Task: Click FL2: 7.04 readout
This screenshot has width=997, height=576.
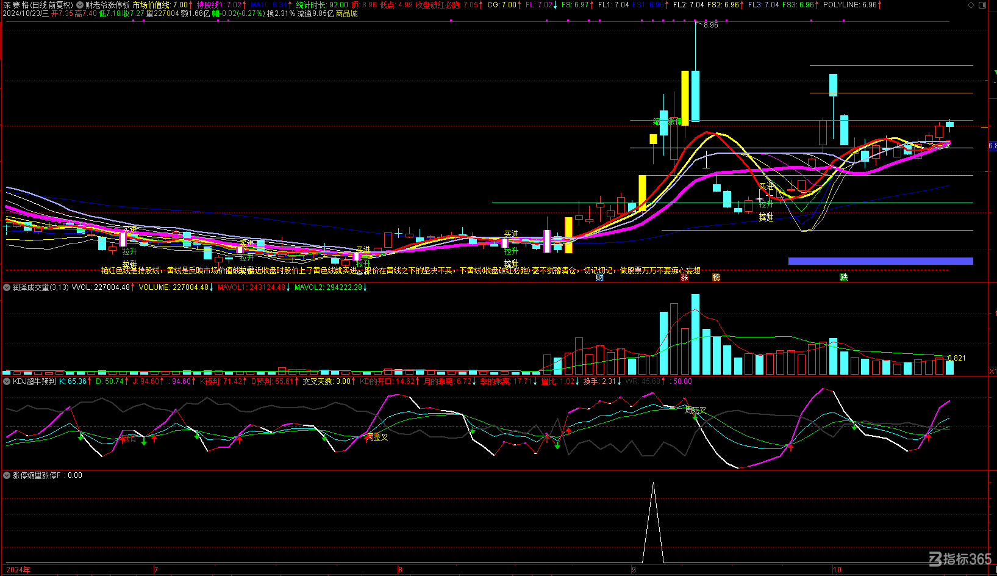Action: pos(688,5)
